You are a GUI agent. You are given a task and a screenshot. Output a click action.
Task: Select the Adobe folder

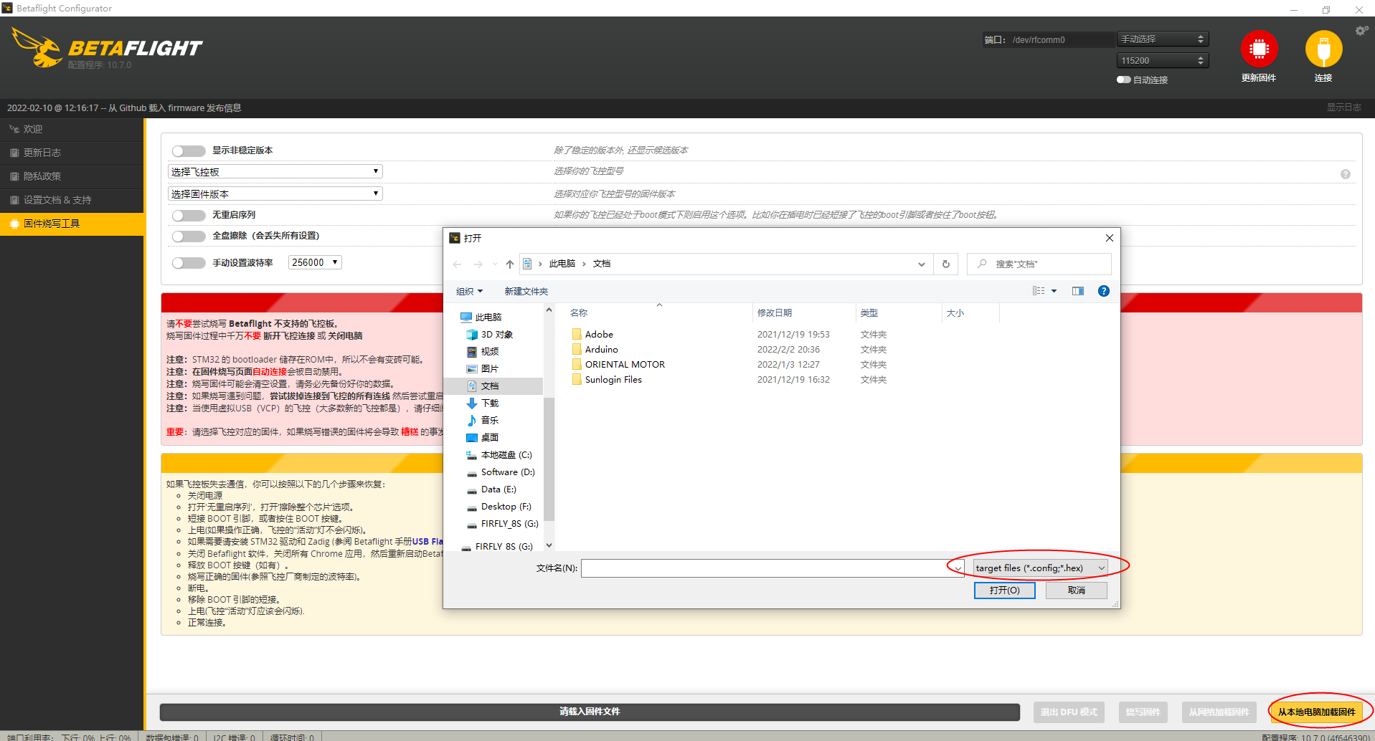(x=599, y=335)
